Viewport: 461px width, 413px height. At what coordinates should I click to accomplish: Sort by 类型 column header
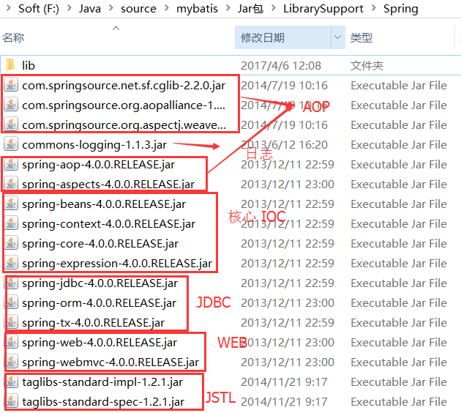pos(361,37)
